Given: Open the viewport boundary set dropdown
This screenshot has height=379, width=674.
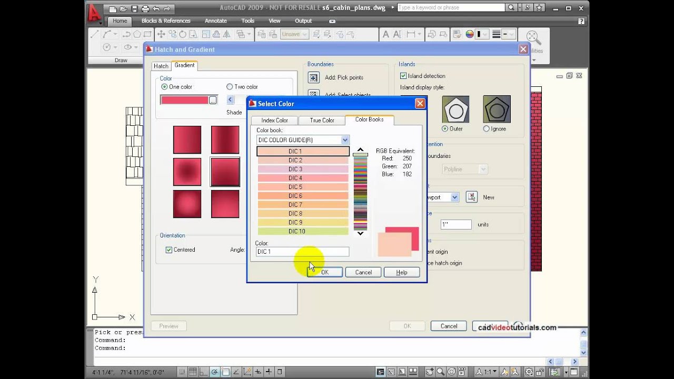Looking at the screenshot, I should coord(455,197).
